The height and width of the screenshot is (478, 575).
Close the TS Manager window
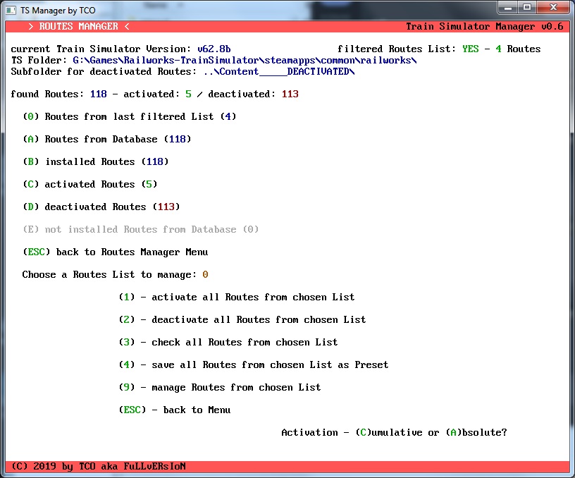(x=554, y=7)
